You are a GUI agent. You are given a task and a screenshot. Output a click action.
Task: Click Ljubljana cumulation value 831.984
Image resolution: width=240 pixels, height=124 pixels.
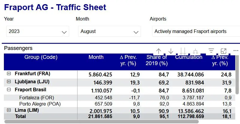pyautogui.click(x=195, y=83)
